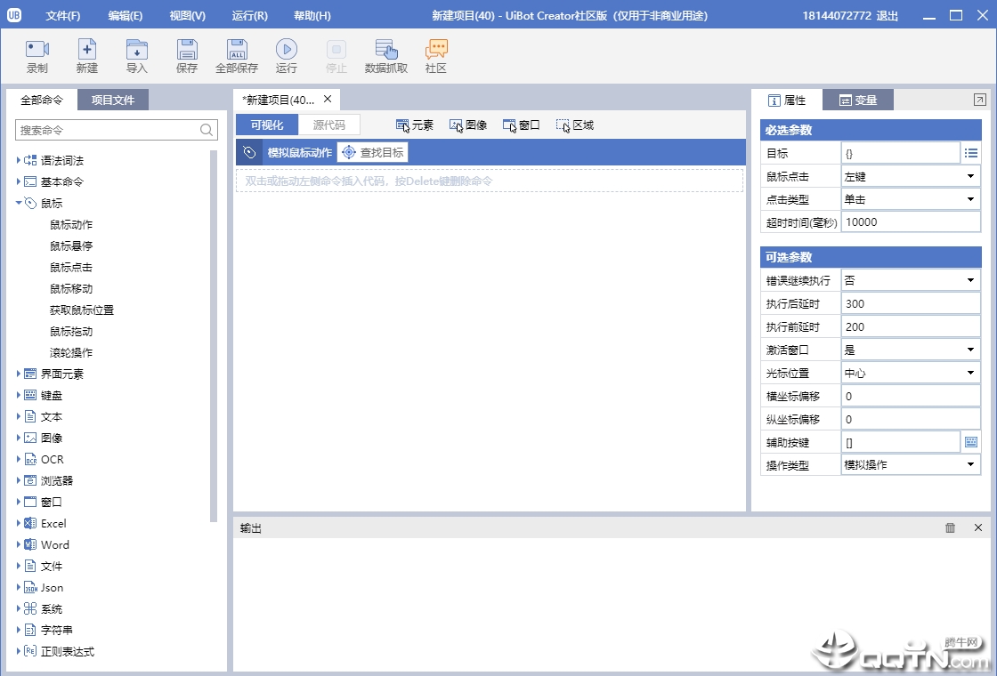Select 鼠标点击 command in tree
The width and height of the screenshot is (997, 676).
(71, 267)
